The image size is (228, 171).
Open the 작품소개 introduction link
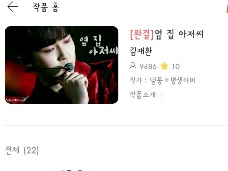142,95
